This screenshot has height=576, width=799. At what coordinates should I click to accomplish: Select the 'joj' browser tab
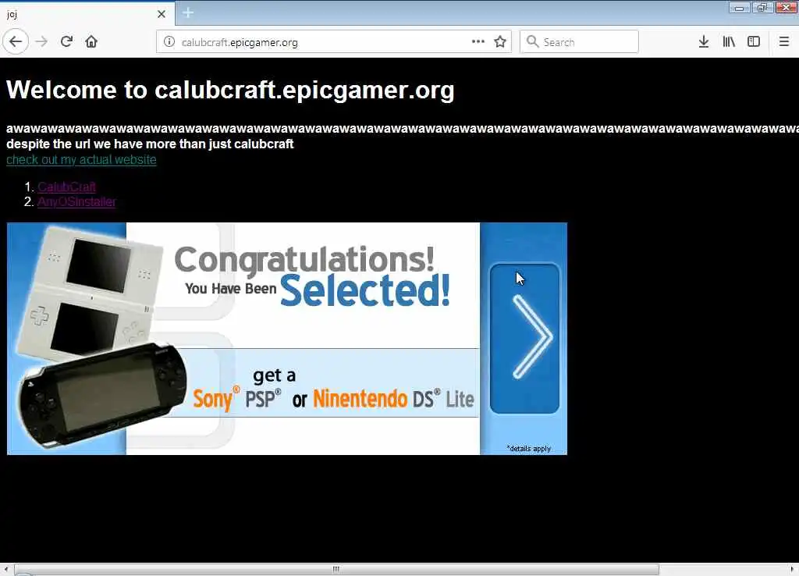87,14
